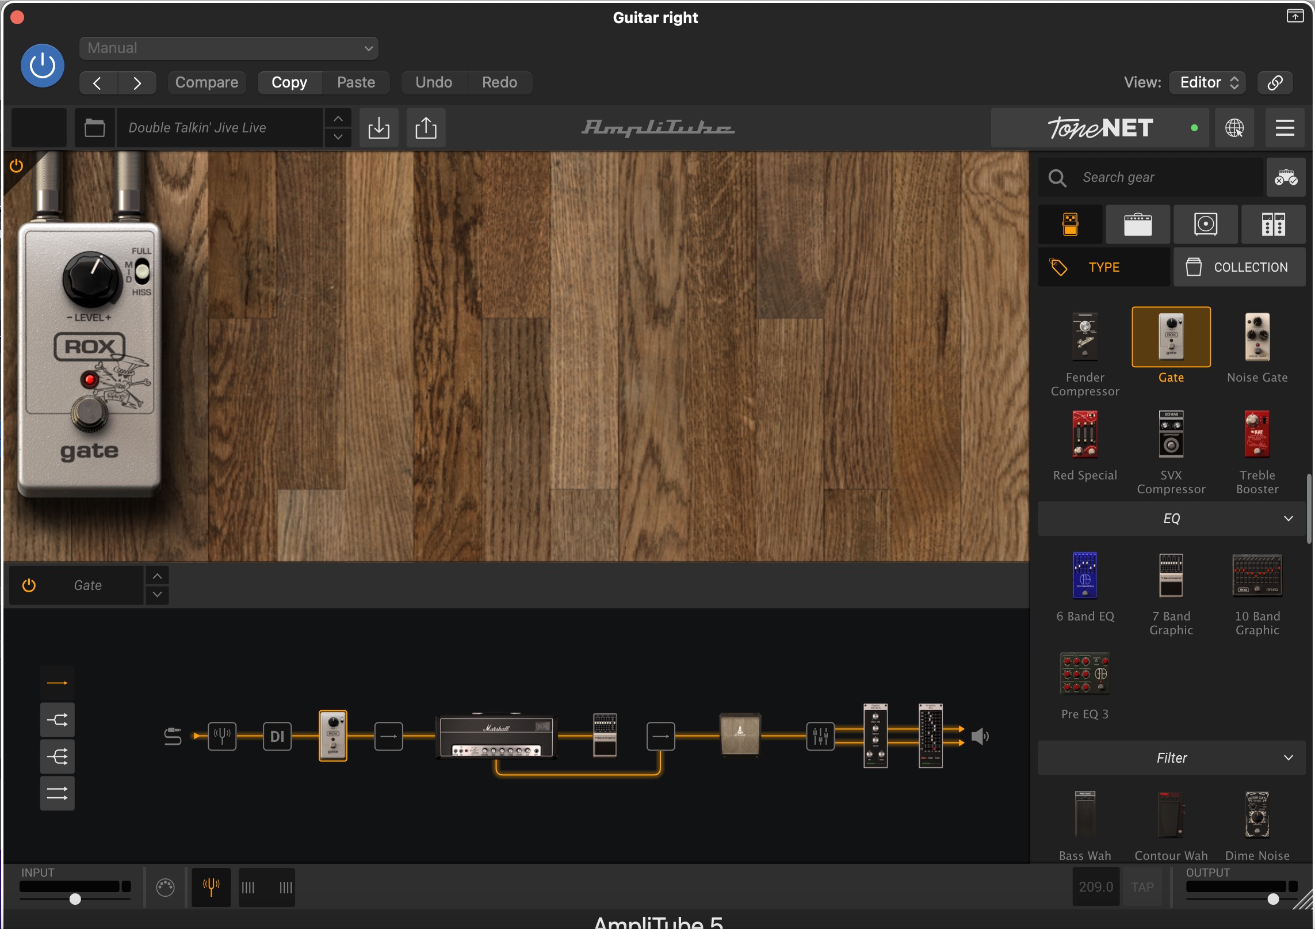The image size is (1315, 929).
Task: Select the two-path split routing option
Action: (x=57, y=720)
